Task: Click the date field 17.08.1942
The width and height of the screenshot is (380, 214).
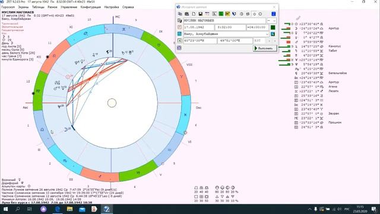Action: (198, 27)
